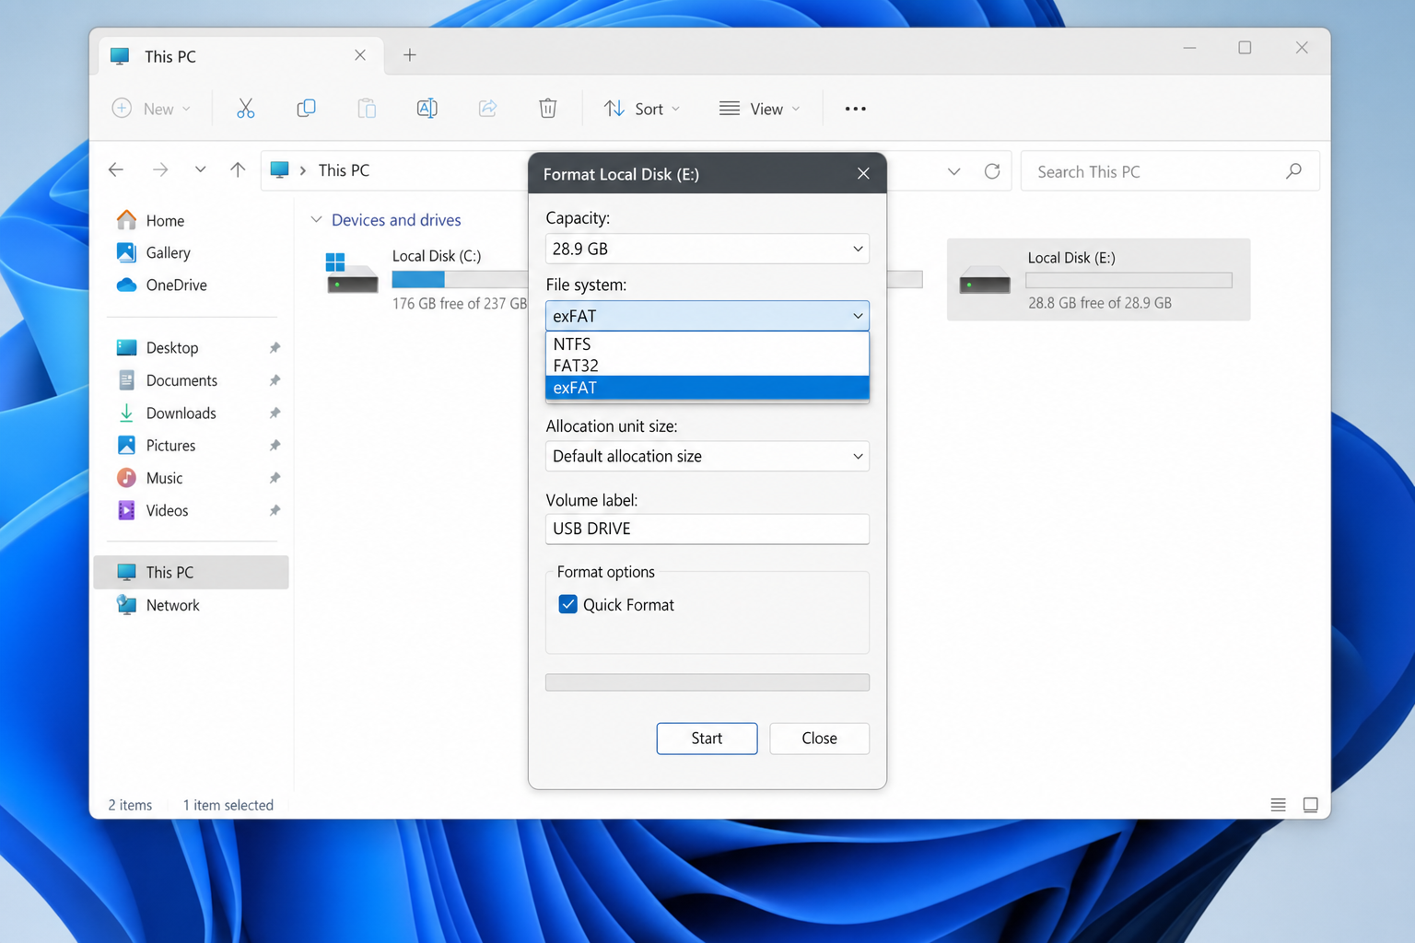Open Pictures folder in sidebar

[x=170, y=446]
